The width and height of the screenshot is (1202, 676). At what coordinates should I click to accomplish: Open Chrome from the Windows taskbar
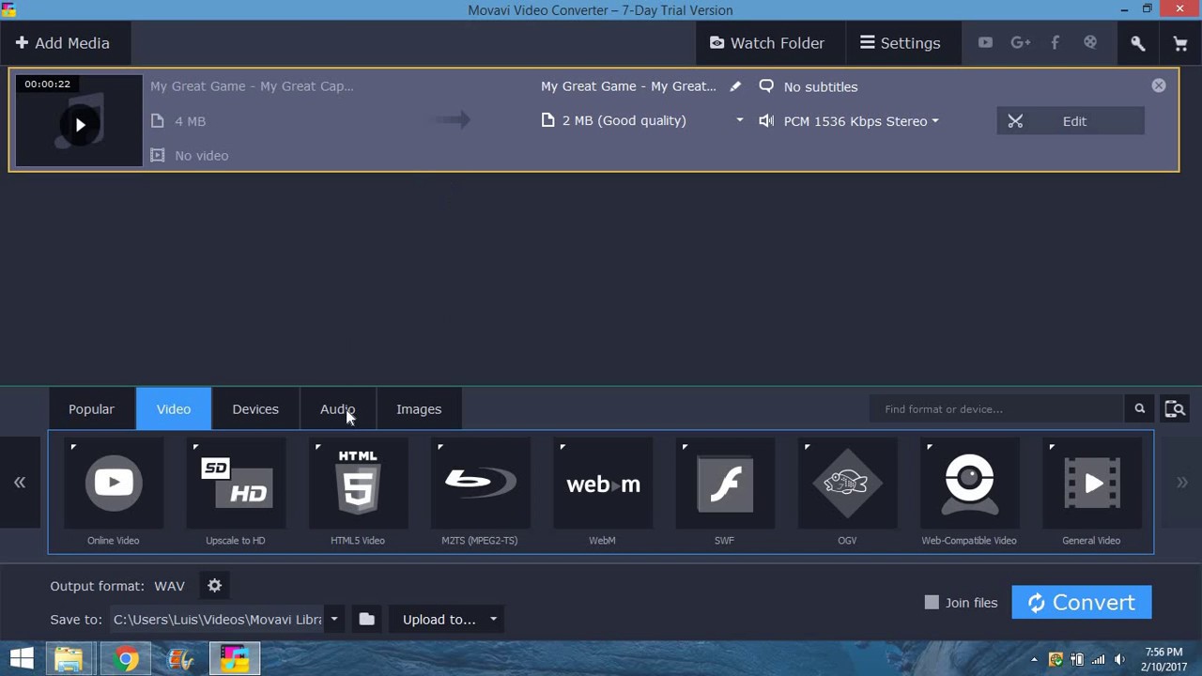click(126, 659)
